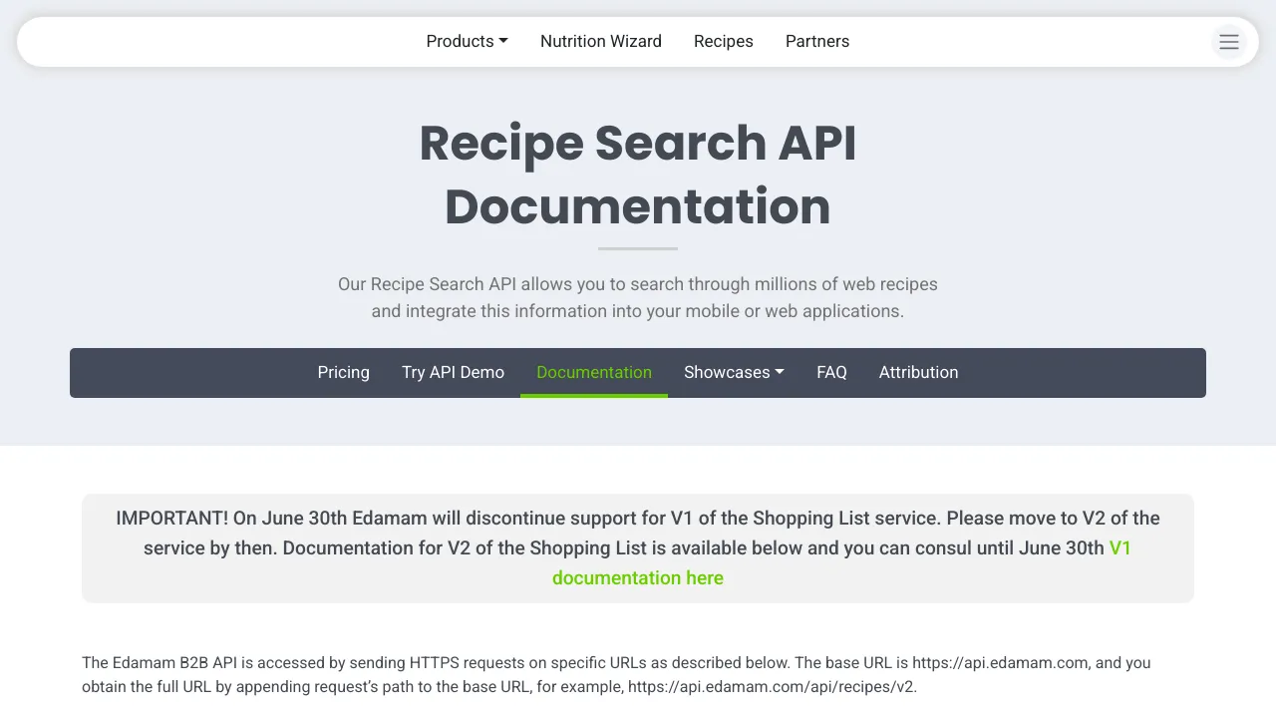Click the paragraph starting 'Our Recipe Search API allows'
The height and width of the screenshot is (718, 1276).
[x=638, y=297]
